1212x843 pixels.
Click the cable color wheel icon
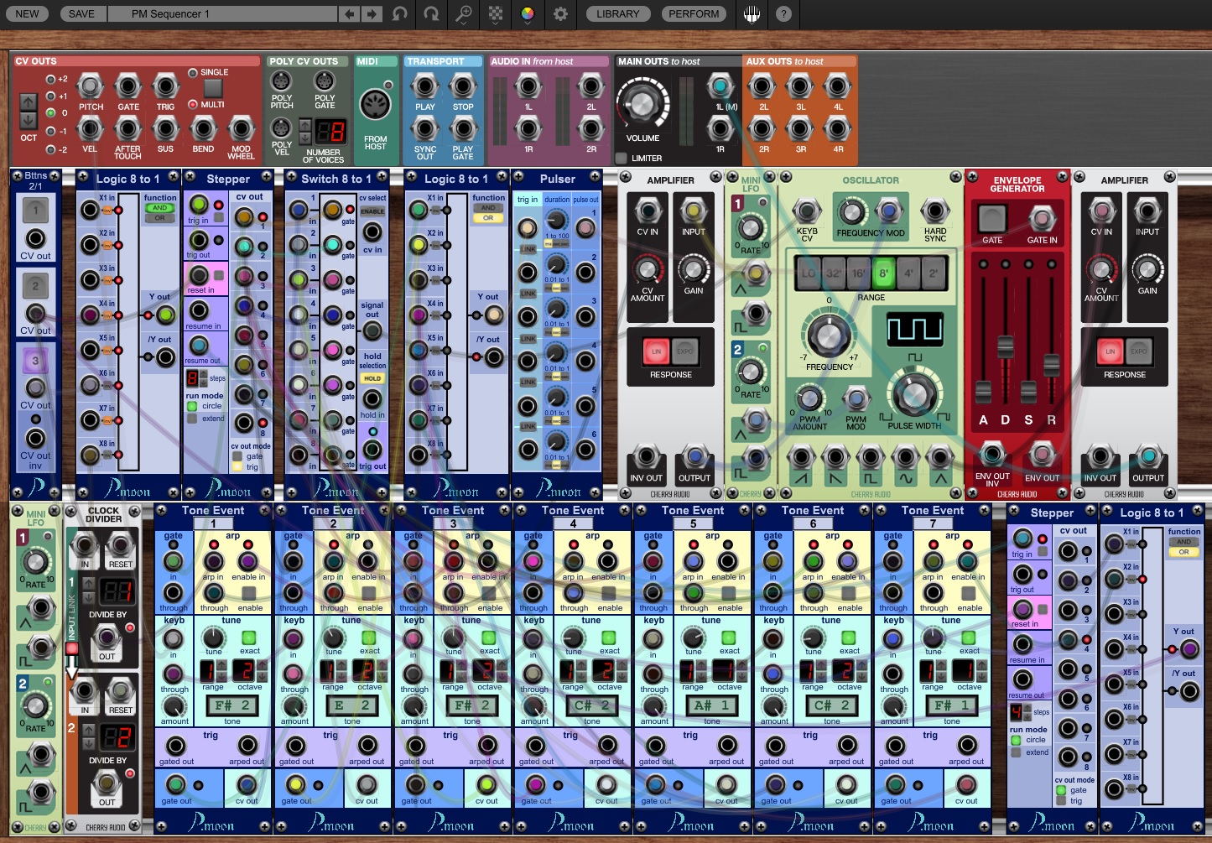[528, 12]
